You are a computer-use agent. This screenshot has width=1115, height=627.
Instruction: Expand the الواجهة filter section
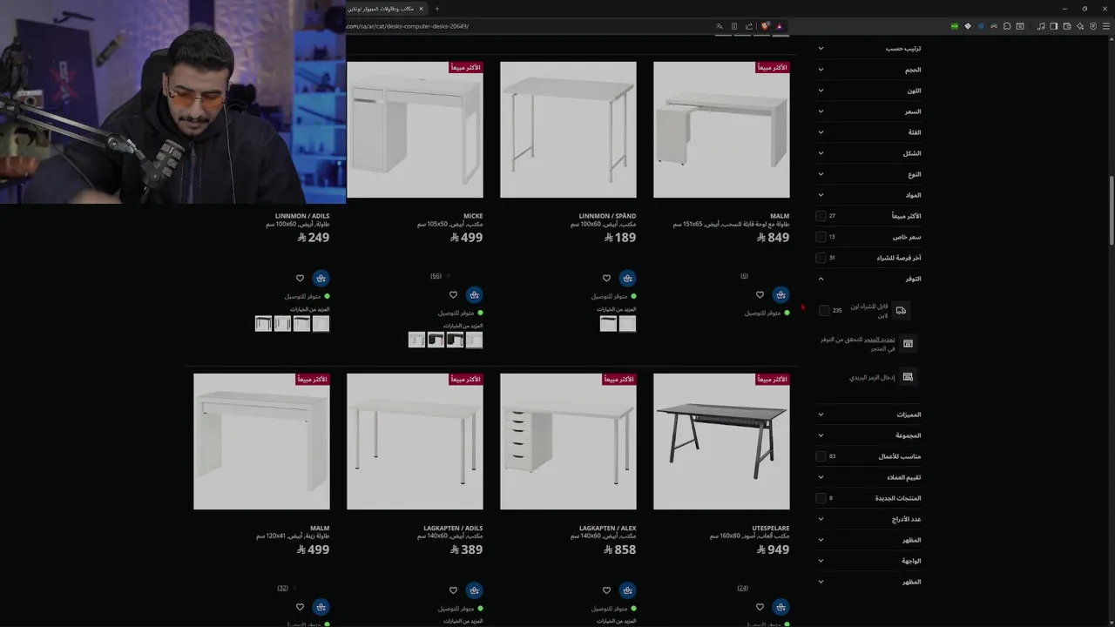pyautogui.click(x=868, y=561)
